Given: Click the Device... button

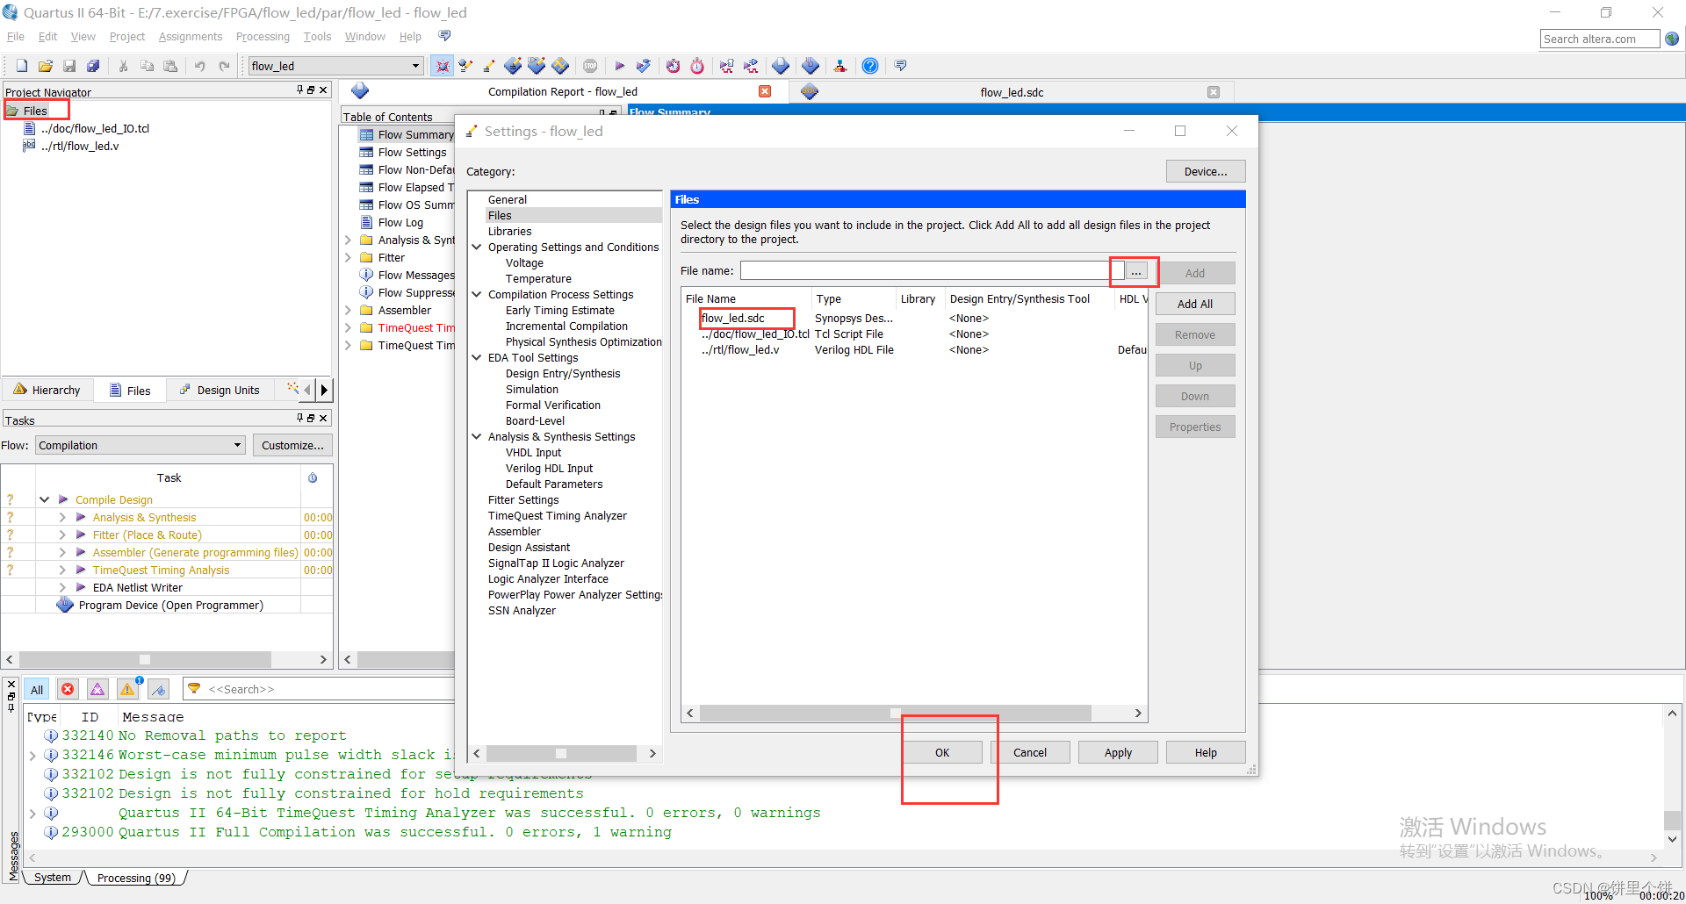Looking at the screenshot, I should pyautogui.click(x=1206, y=171).
